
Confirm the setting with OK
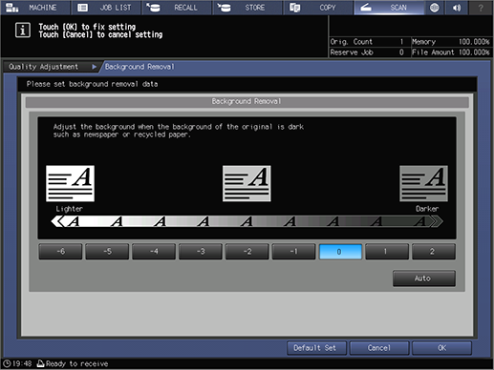click(441, 348)
